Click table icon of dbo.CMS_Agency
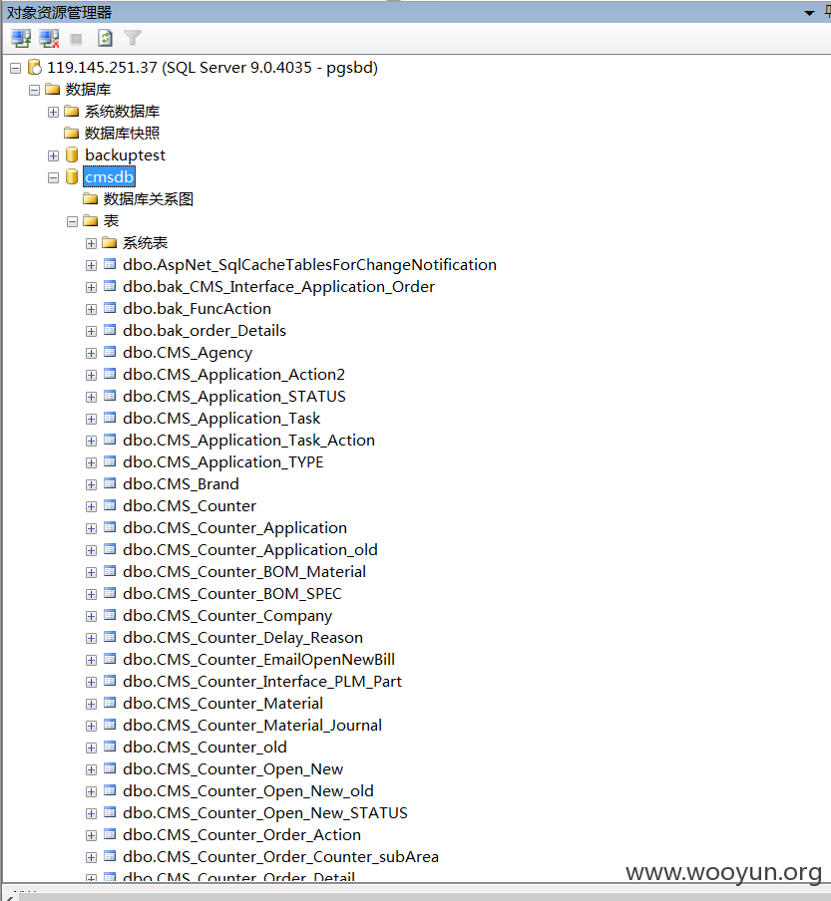Screen dimensions: 831x901 [x=110, y=352]
